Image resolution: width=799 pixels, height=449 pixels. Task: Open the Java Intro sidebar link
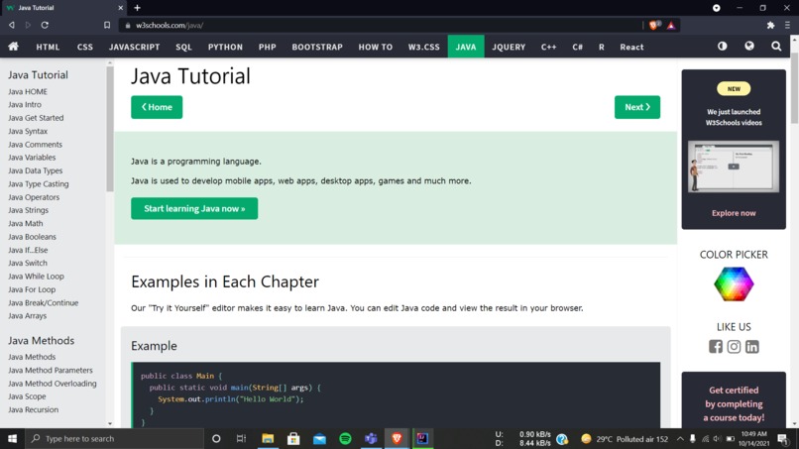pyautogui.click(x=25, y=104)
